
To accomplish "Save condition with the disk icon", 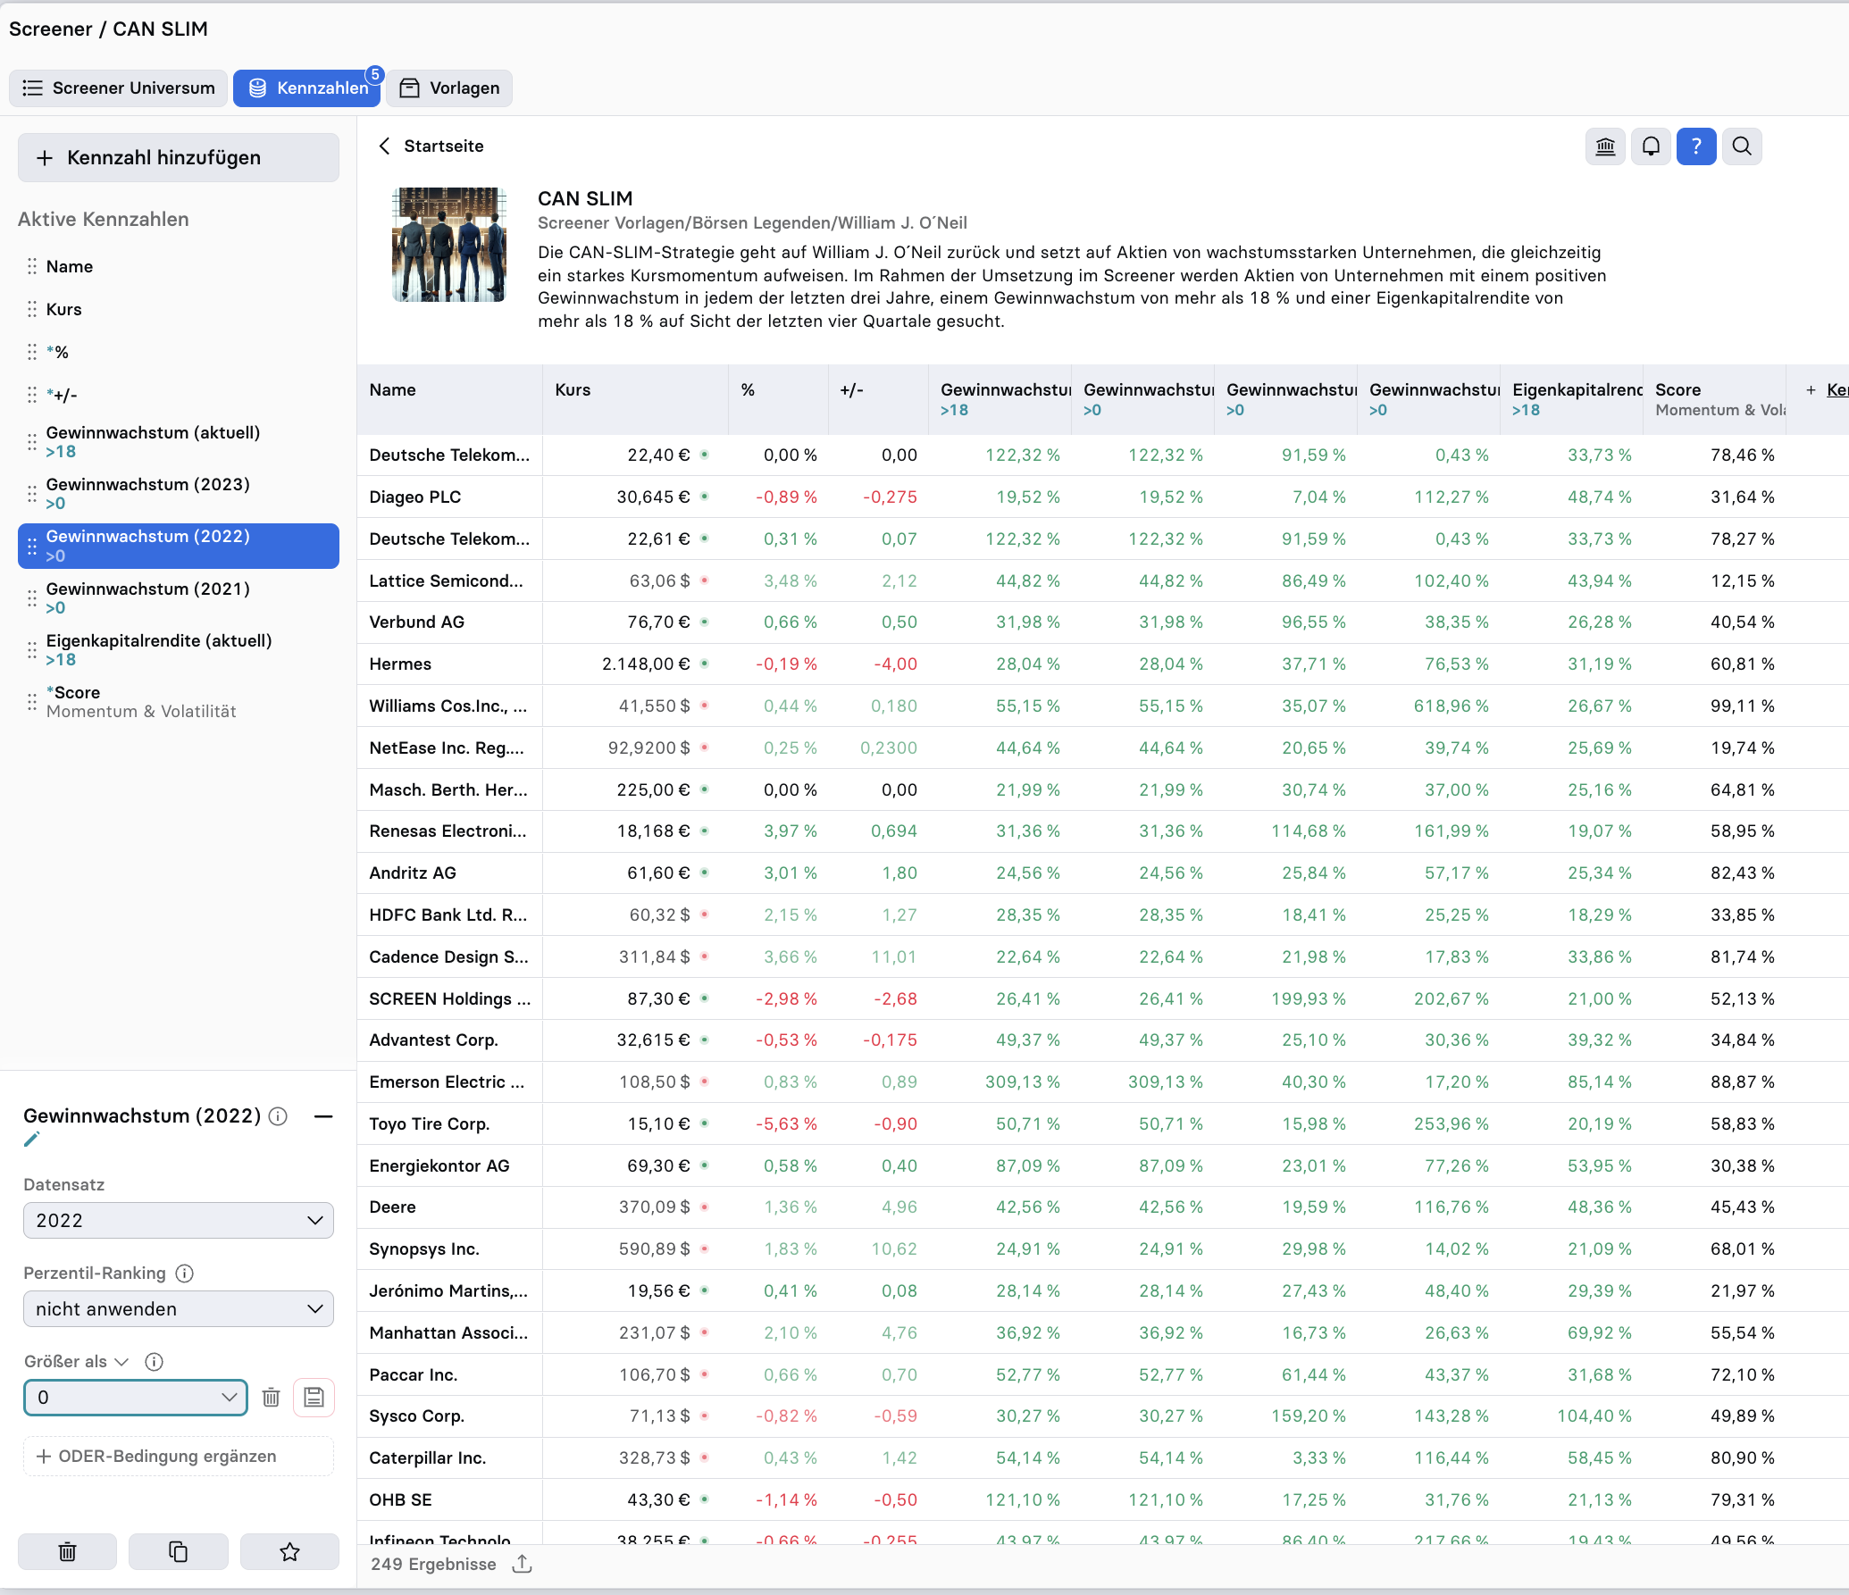I will click(x=314, y=1398).
